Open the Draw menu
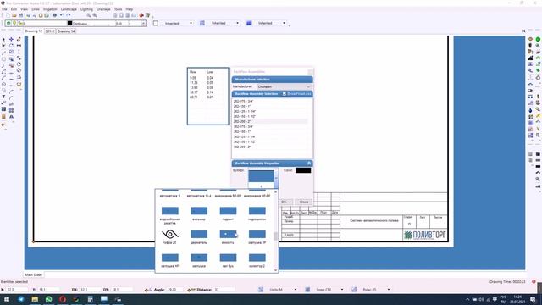The height and width of the screenshot is (305, 542). coord(36,9)
